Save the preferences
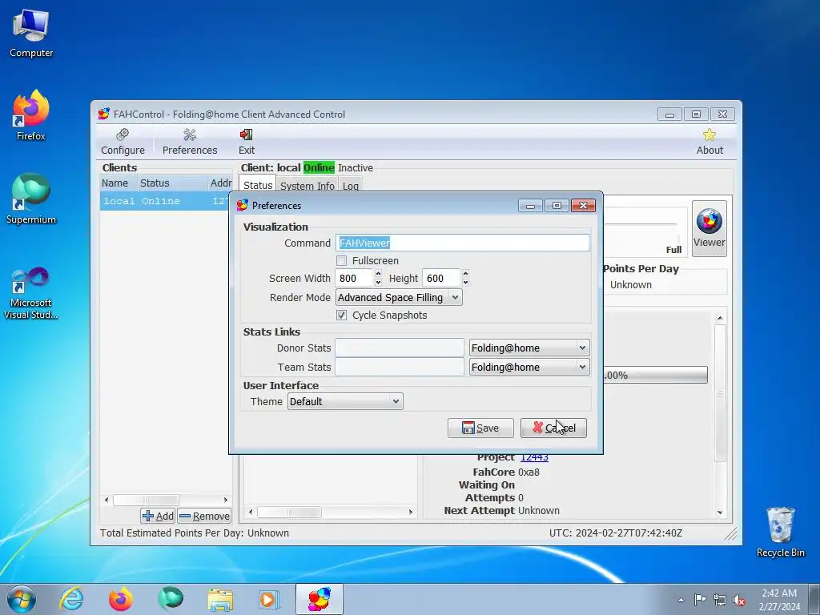The height and width of the screenshot is (615, 820). point(480,428)
